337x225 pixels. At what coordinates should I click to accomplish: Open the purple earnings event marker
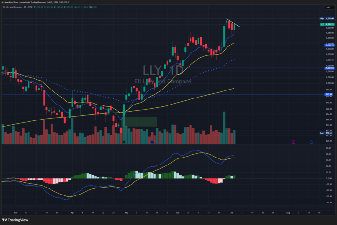tap(293, 142)
